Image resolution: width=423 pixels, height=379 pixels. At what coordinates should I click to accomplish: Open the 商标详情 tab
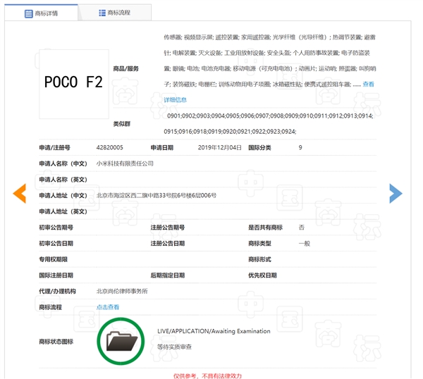click(42, 13)
